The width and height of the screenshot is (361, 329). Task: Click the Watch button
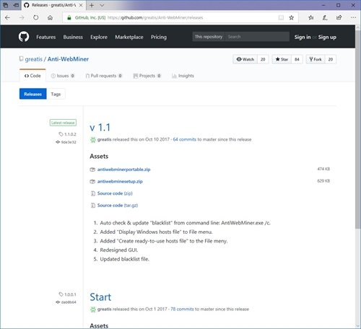pos(245,59)
